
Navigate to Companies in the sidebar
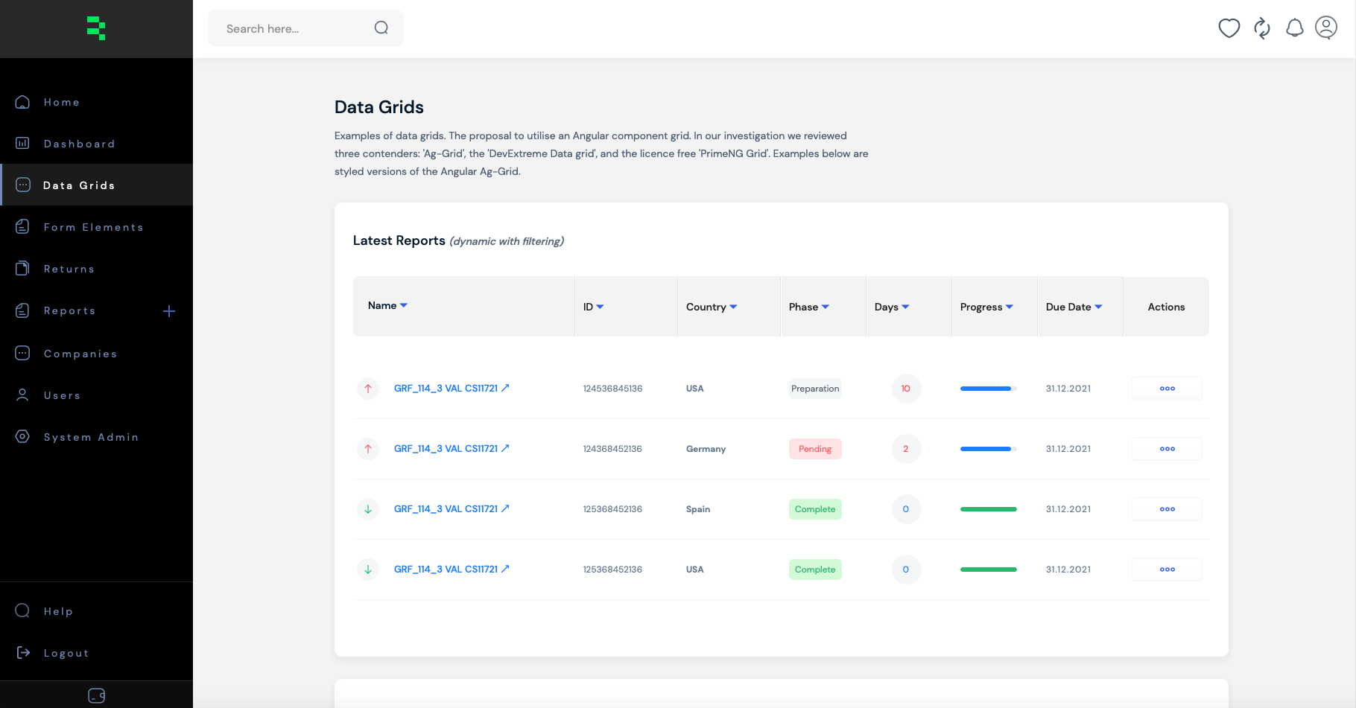(97, 354)
